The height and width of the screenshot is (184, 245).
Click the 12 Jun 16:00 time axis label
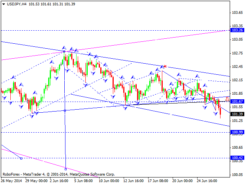click(x=134, y=180)
